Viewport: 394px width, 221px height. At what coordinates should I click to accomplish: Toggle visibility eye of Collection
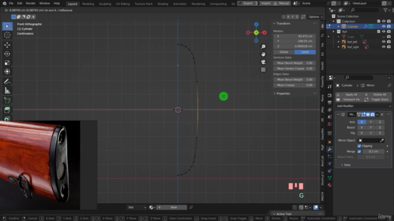pyautogui.click(x=384, y=21)
